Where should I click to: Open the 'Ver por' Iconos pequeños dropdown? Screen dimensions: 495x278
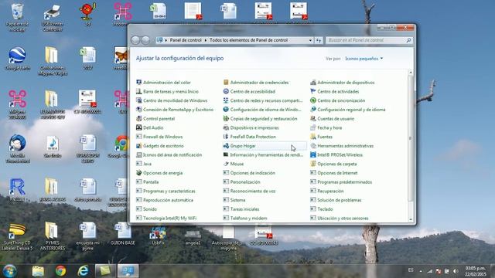tap(364, 59)
